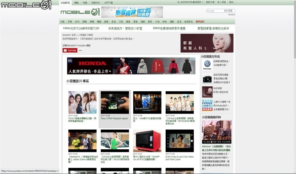Open the 悅遊日本 tab

click(95, 2)
